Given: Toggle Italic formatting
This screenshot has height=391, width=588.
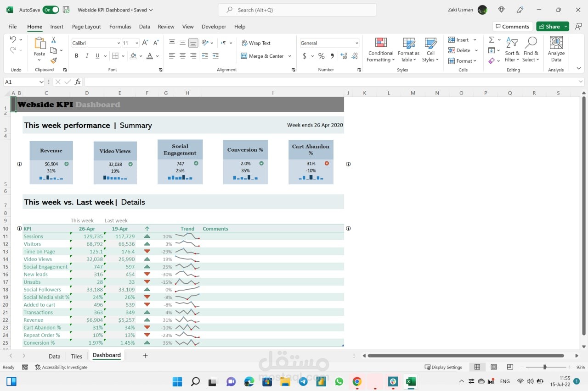Looking at the screenshot, I should (x=87, y=56).
